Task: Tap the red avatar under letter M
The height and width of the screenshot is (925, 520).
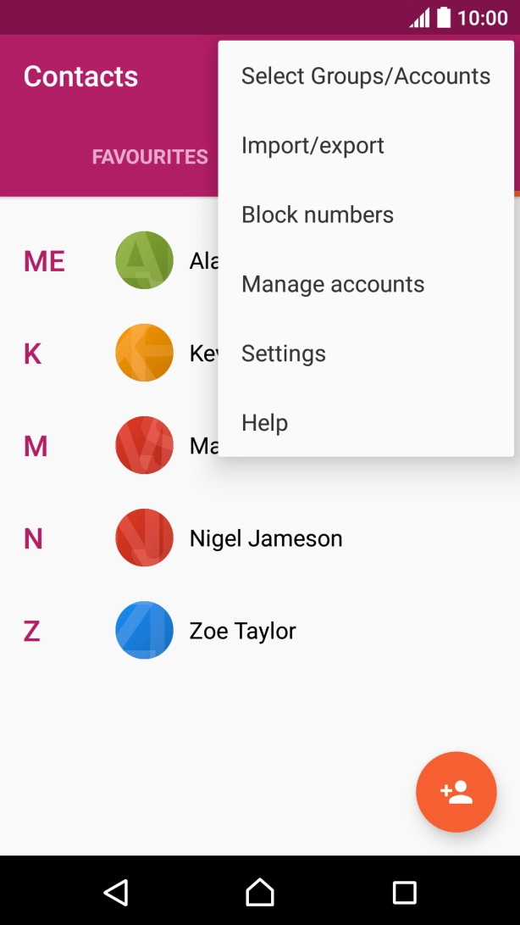Action: click(144, 445)
